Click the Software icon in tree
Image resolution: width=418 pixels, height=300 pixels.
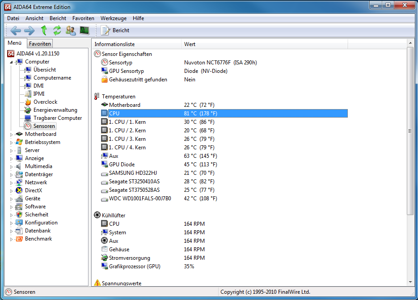click(x=19, y=207)
